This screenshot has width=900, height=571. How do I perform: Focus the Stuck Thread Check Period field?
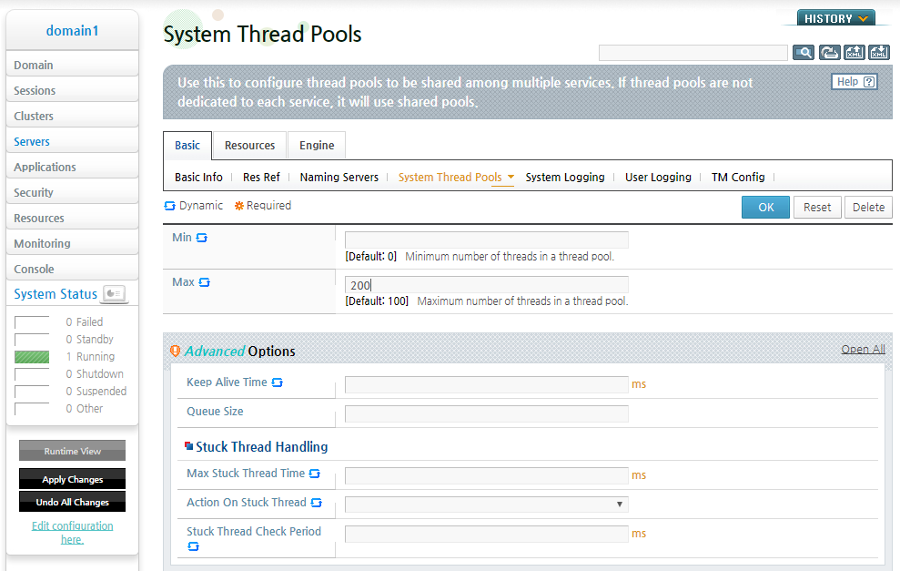click(x=486, y=534)
